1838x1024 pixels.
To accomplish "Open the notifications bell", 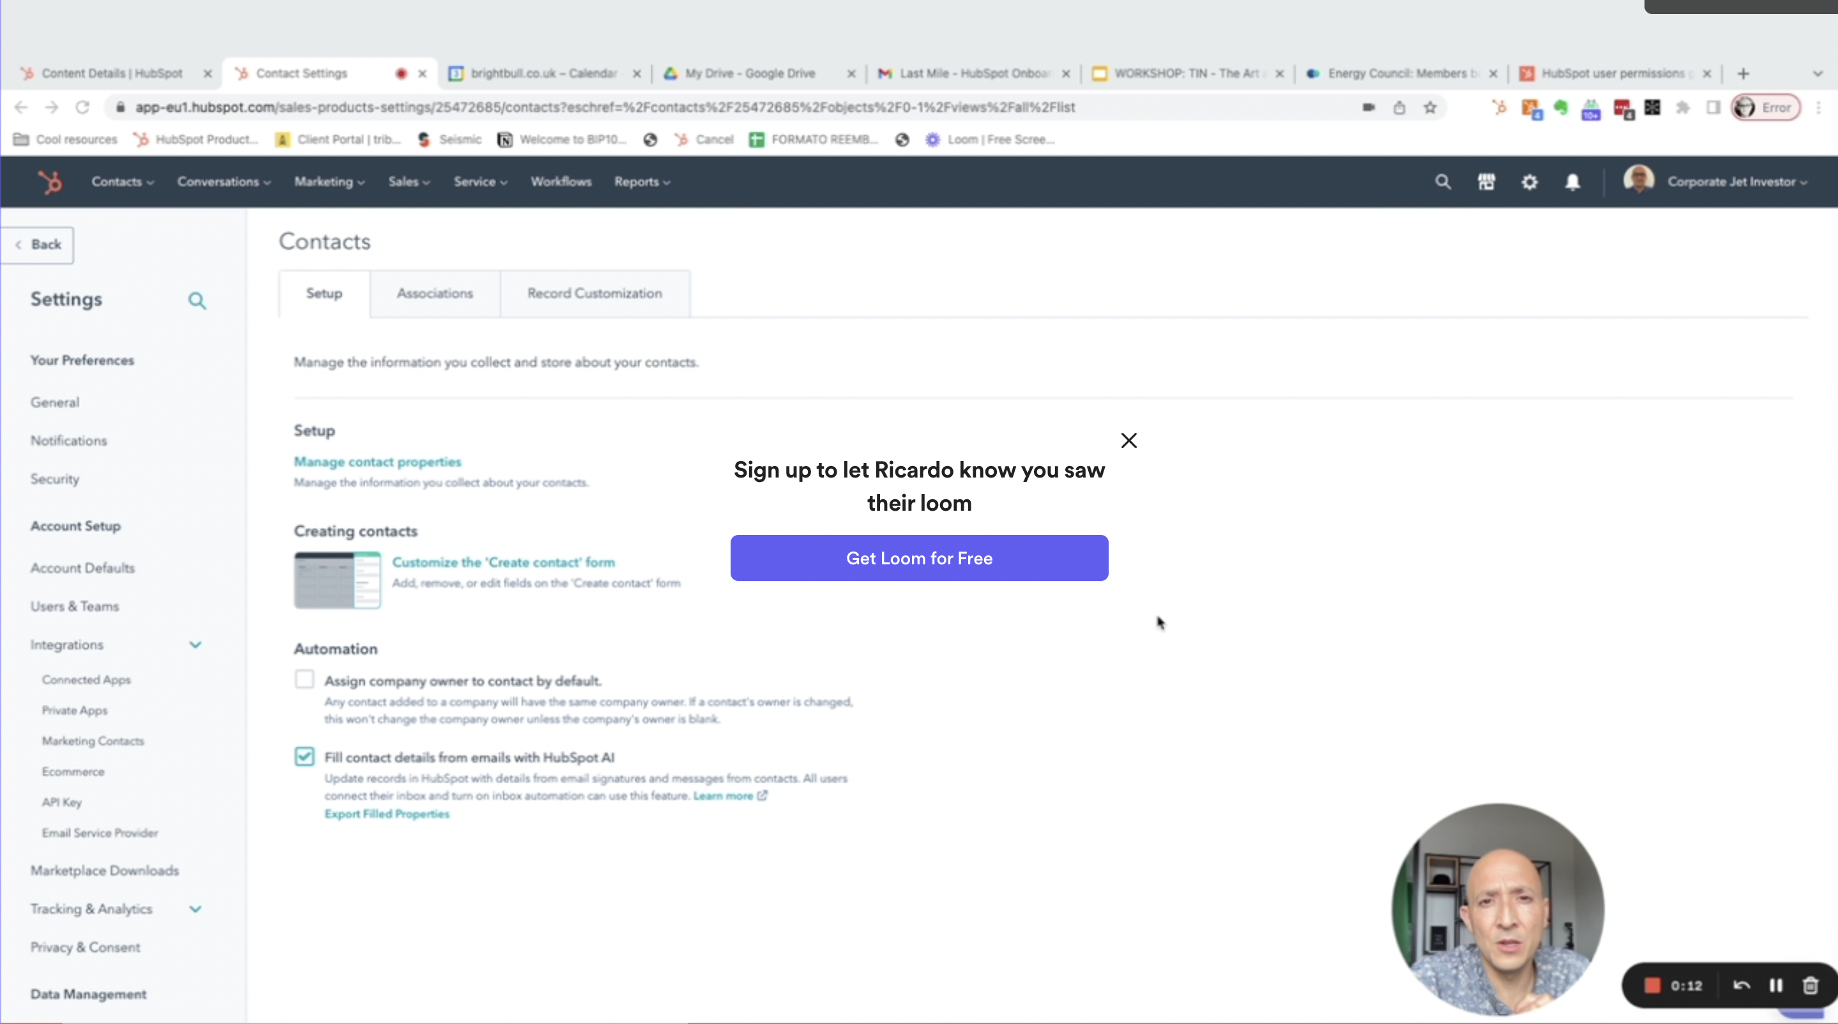I will (1572, 182).
